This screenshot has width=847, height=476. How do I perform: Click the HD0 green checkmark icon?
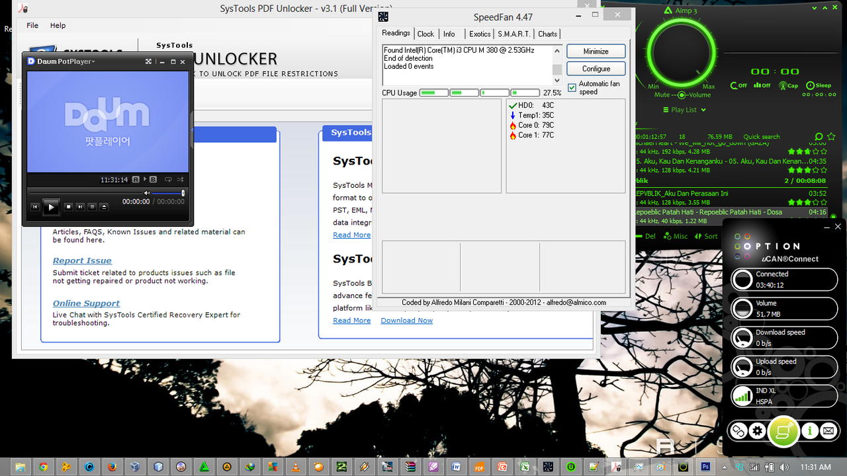pyautogui.click(x=513, y=105)
